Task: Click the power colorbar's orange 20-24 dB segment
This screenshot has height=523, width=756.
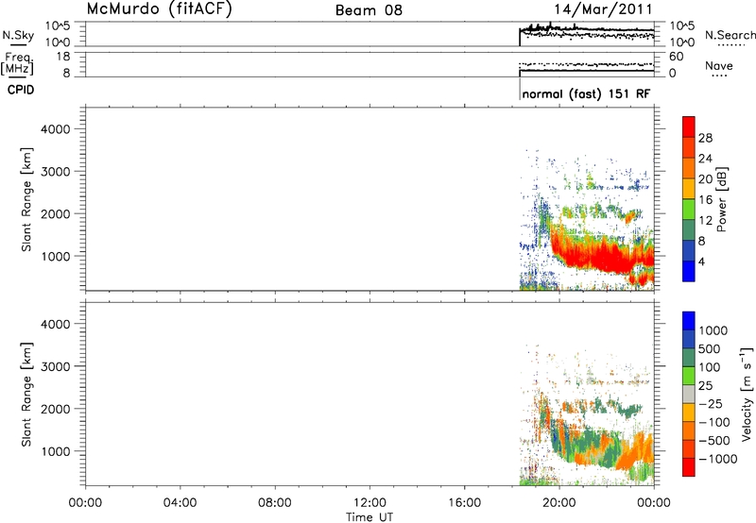Action: [689, 168]
